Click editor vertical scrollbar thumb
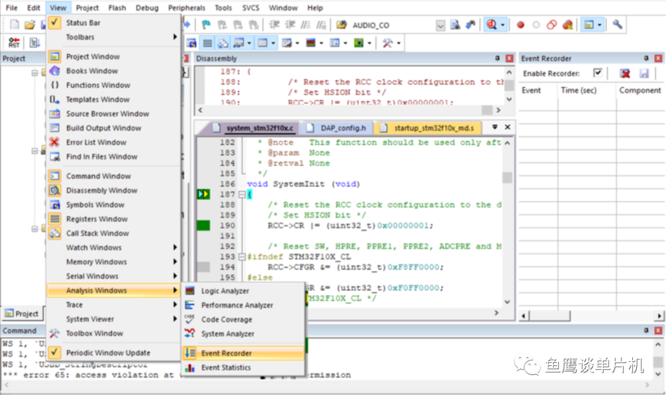The height and width of the screenshot is (395, 666). tap(507, 177)
